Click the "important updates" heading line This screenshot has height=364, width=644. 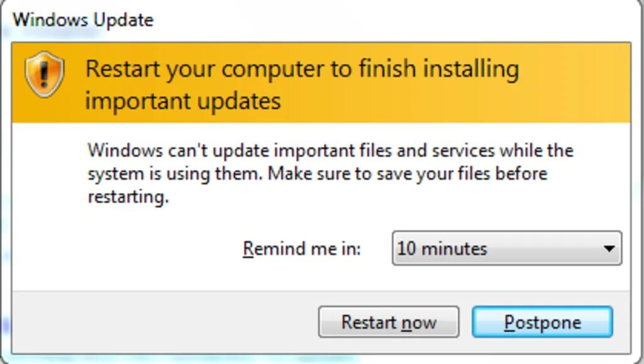(183, 101)
